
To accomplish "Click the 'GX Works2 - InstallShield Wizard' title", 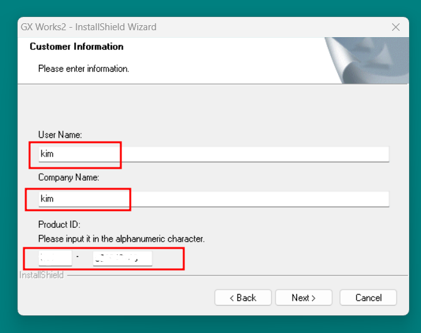I will pos(89,27).
